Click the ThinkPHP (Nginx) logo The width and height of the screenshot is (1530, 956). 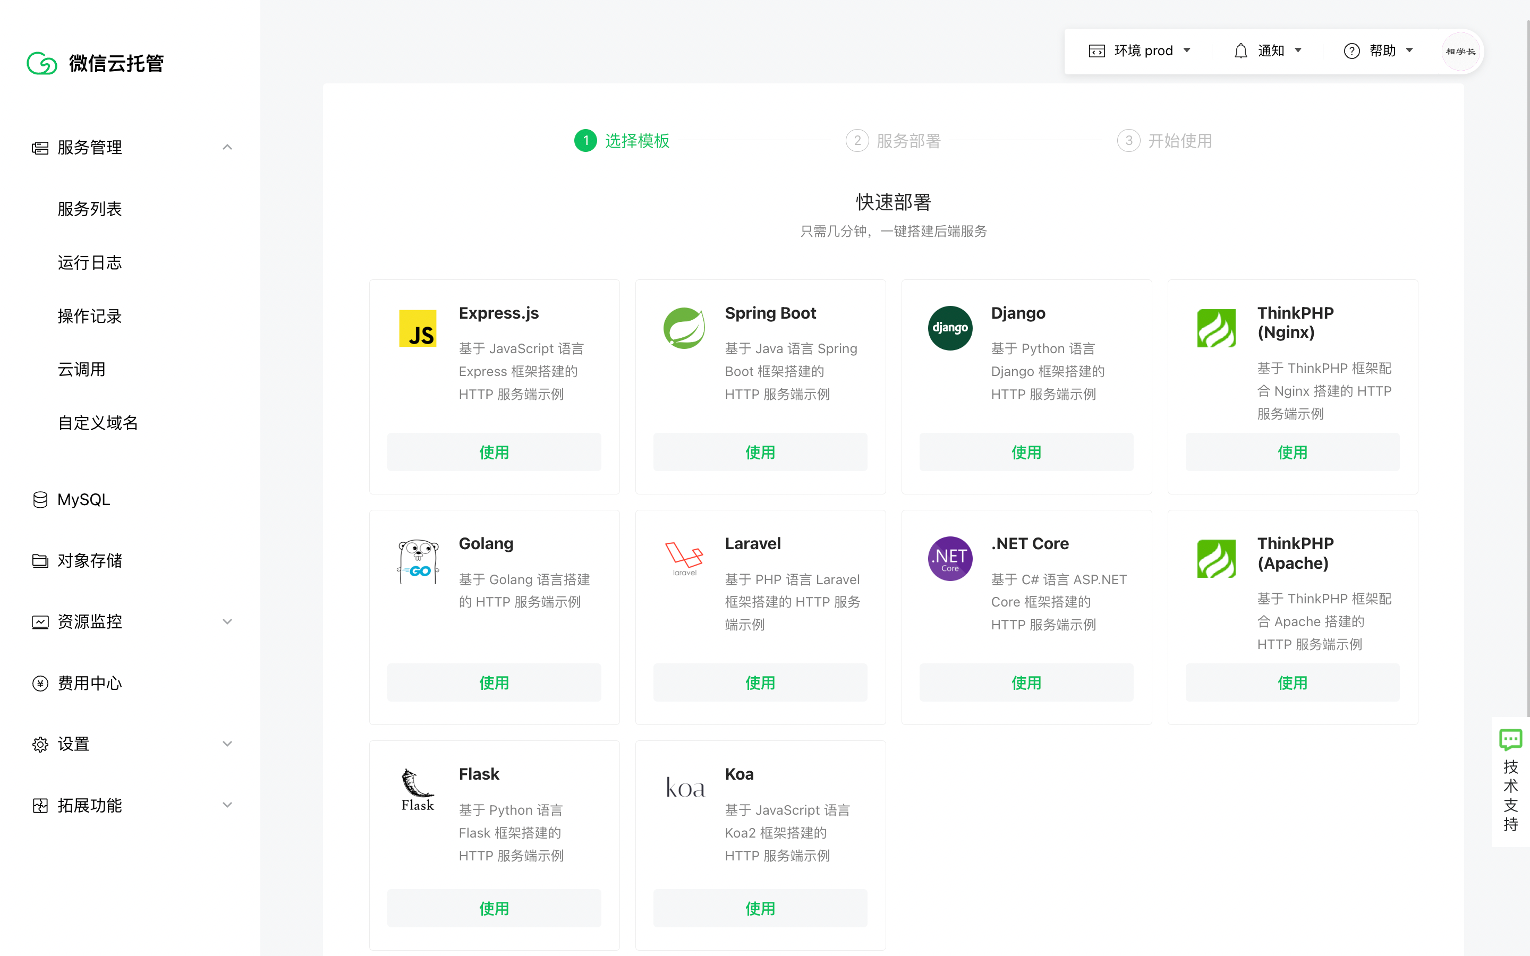(x=1217, y=328)
